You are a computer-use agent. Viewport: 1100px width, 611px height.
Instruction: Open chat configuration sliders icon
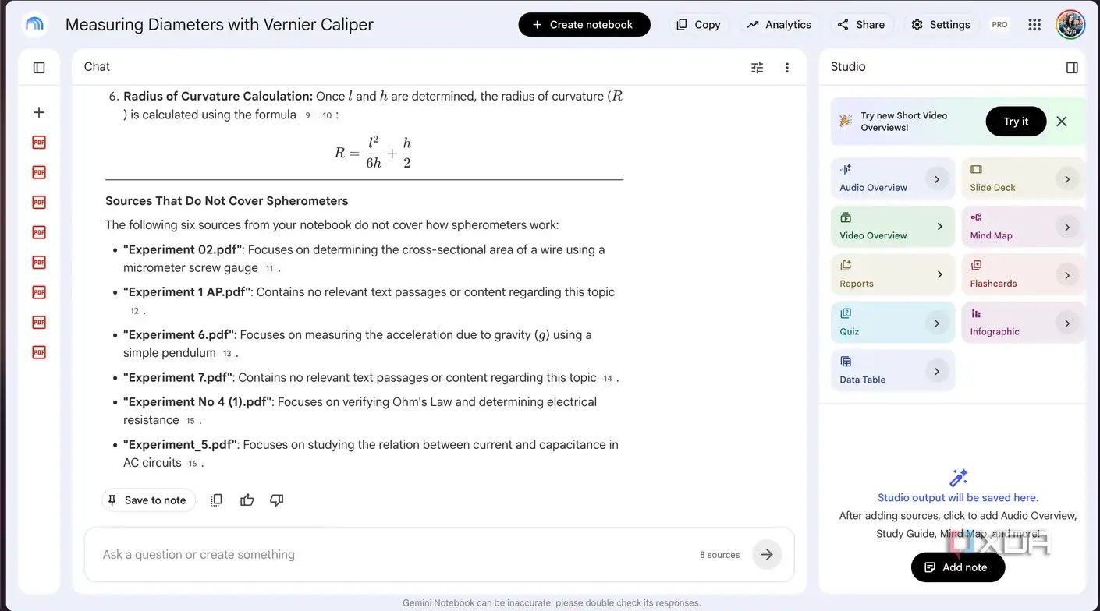click(x=757, y=68)
